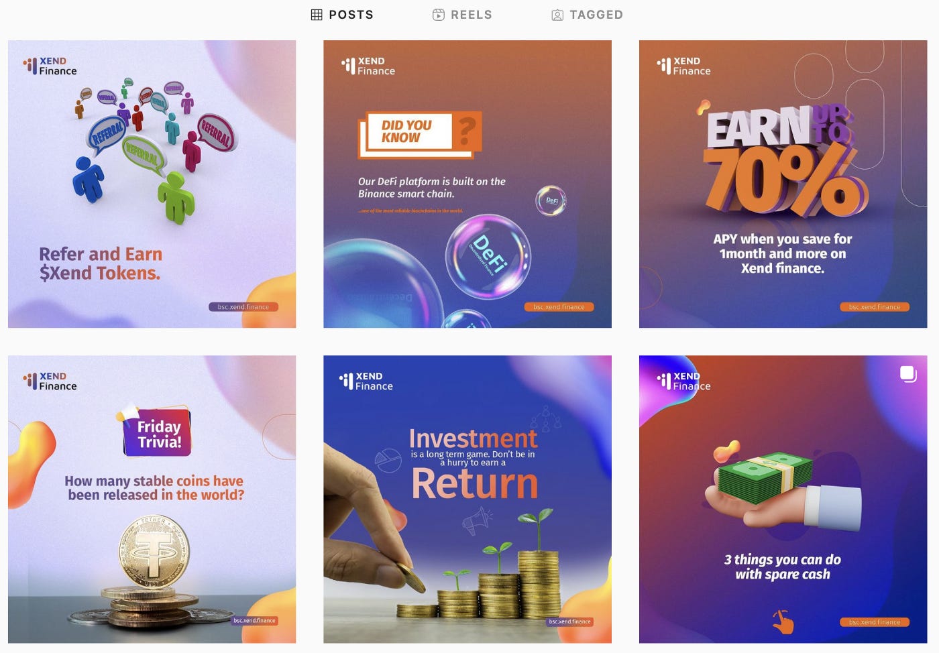
Task: Open the TAGGED tab
Action: (x=587, y=15)
